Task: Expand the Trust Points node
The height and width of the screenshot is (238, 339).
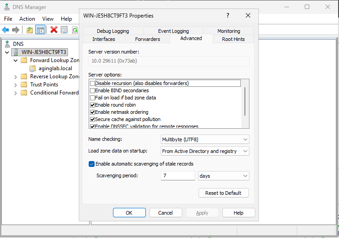Action: pos(16,85)
